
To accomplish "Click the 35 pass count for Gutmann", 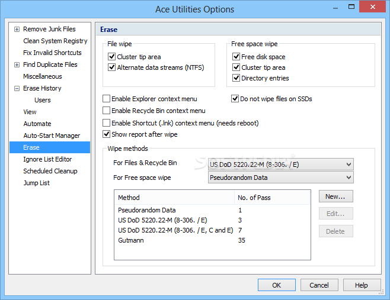I will click(241, 240).
